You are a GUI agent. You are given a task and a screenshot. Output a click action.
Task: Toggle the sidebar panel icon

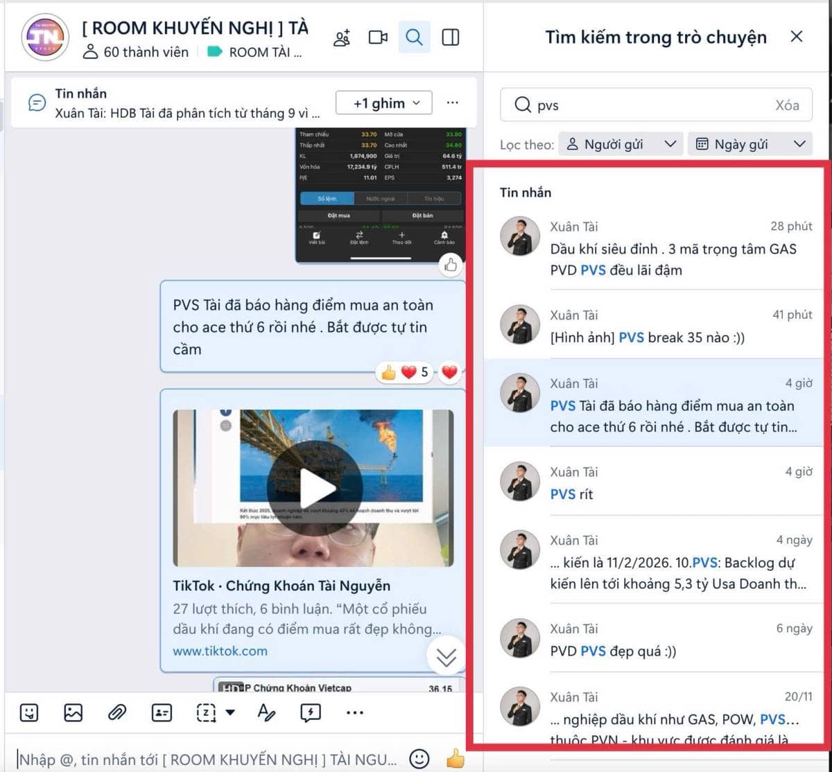coord(451,37)
